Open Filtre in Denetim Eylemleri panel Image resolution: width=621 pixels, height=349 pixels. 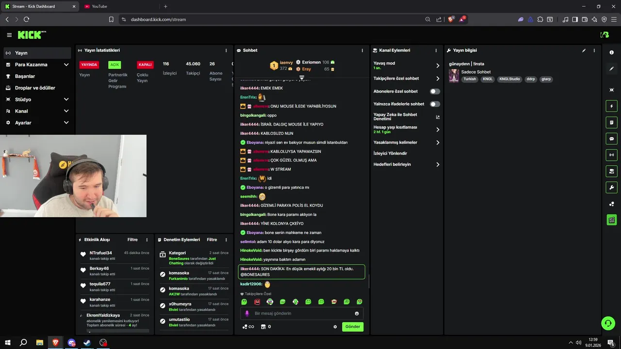click(212, 240)
